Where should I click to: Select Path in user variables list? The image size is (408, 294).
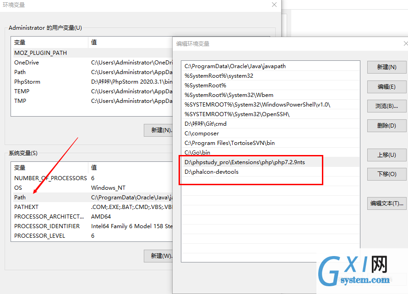point(92,72)
